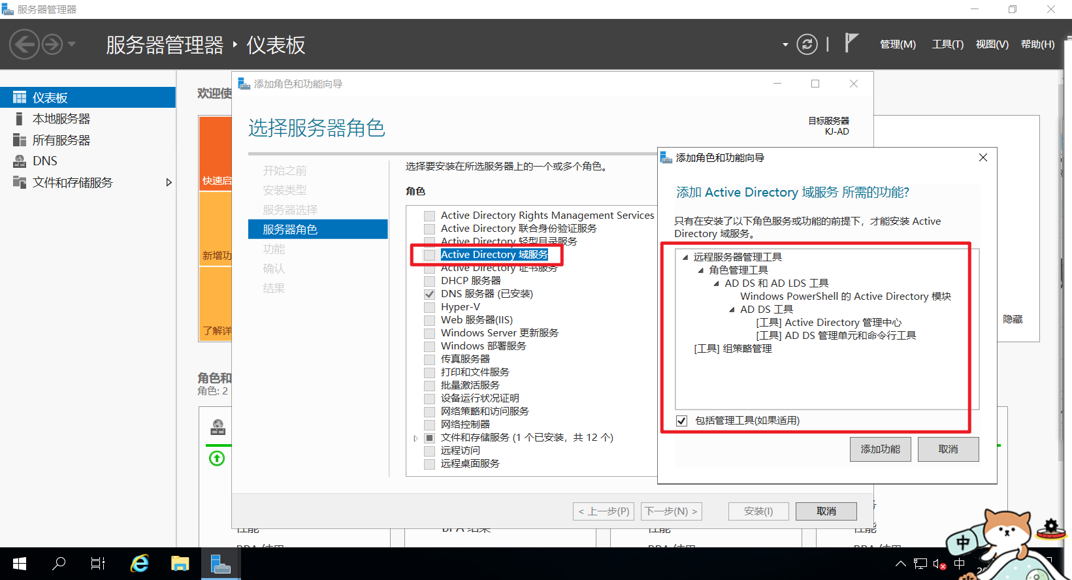Open the 帮助(H) menu
This screenshot has width=1072, height=580.
(x=1038, y=44)
